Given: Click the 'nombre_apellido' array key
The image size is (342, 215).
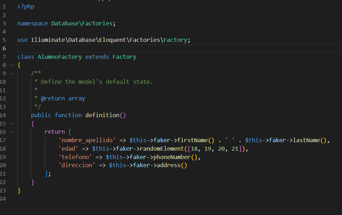Looking at the screenshot, I should (x=87, y=140).
